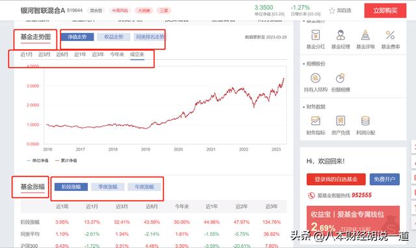Click the 登录我的自选基金 button

click(336, 179)
